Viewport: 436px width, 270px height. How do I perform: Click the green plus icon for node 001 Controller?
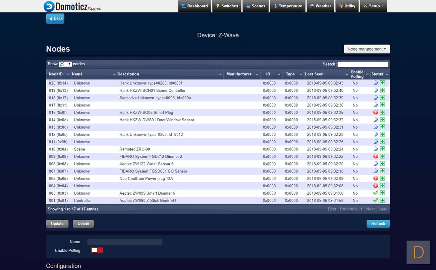point(382,201)
